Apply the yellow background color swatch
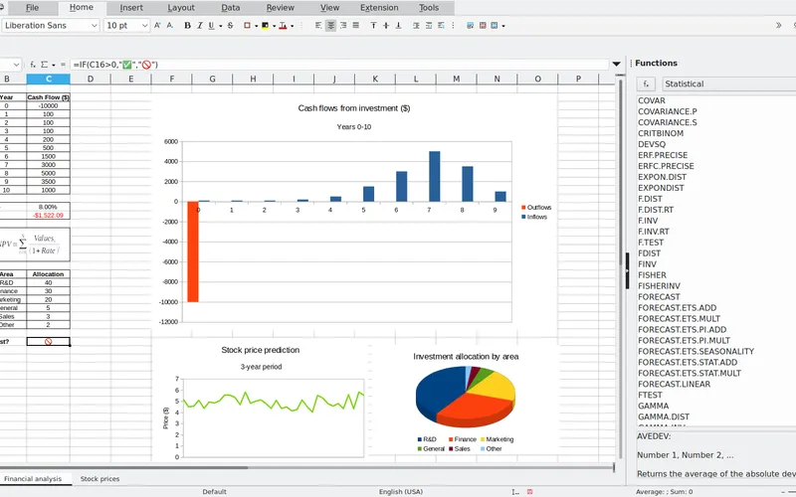The image size is (796, 497). (x=265, y=26)
